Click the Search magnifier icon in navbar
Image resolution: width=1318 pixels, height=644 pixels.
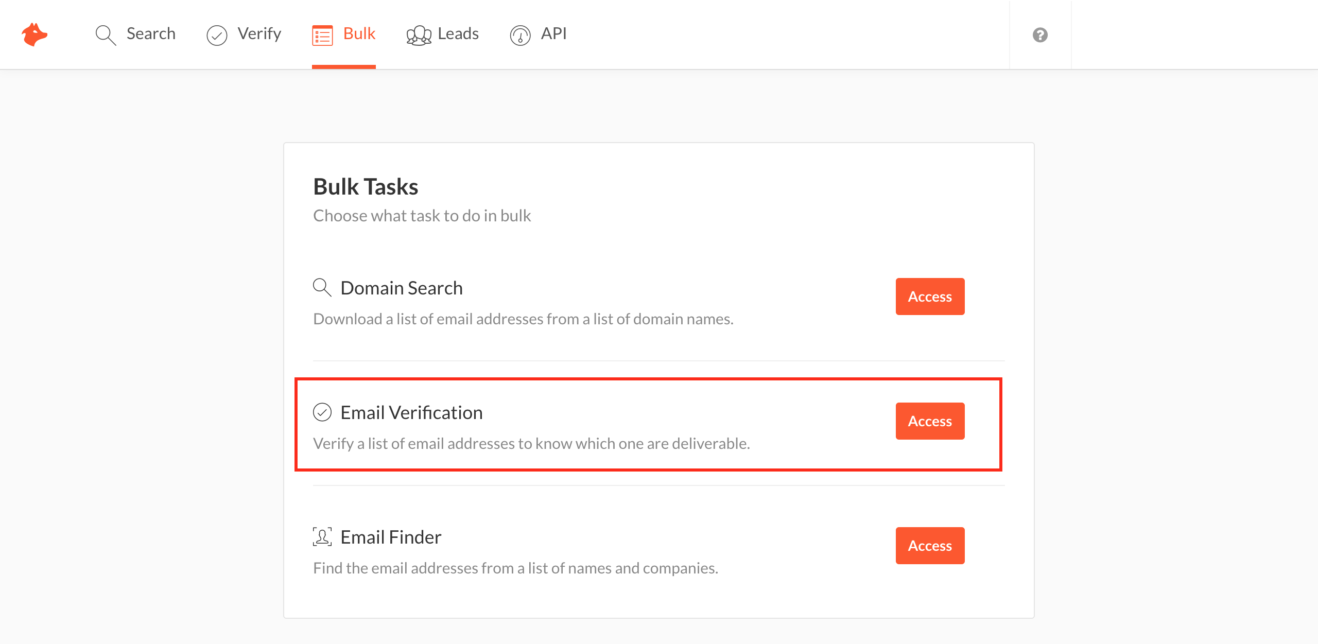pyautogui.click(x=106, y=35)
